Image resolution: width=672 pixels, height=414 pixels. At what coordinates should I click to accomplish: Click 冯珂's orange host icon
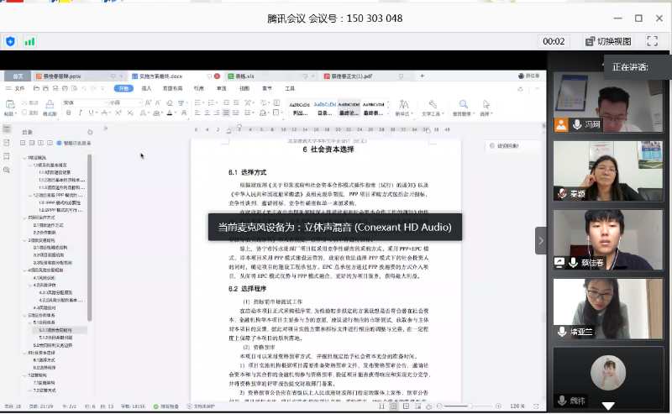pos(561,125)
